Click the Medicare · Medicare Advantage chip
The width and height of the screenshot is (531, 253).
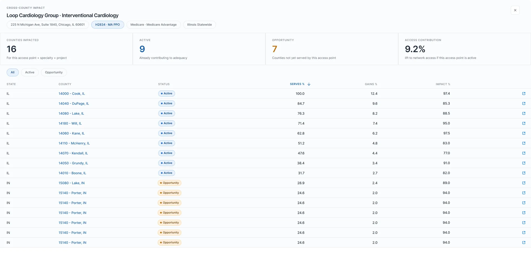coord(153,25)
